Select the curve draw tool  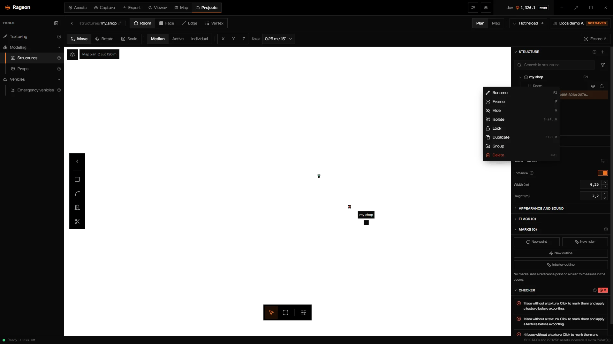click(x=77, y=193)
